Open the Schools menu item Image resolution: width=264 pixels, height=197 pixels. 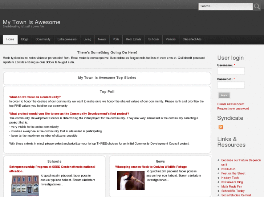(153, 39)
